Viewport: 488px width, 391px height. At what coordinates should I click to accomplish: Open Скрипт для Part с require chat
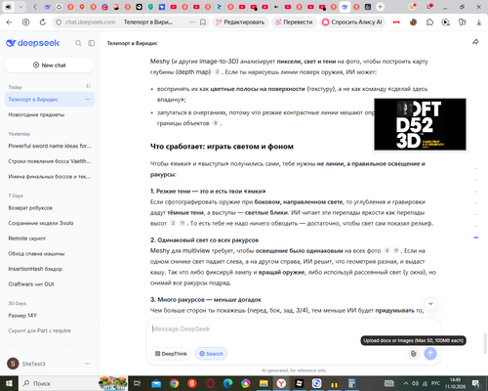tap(50, 330)
